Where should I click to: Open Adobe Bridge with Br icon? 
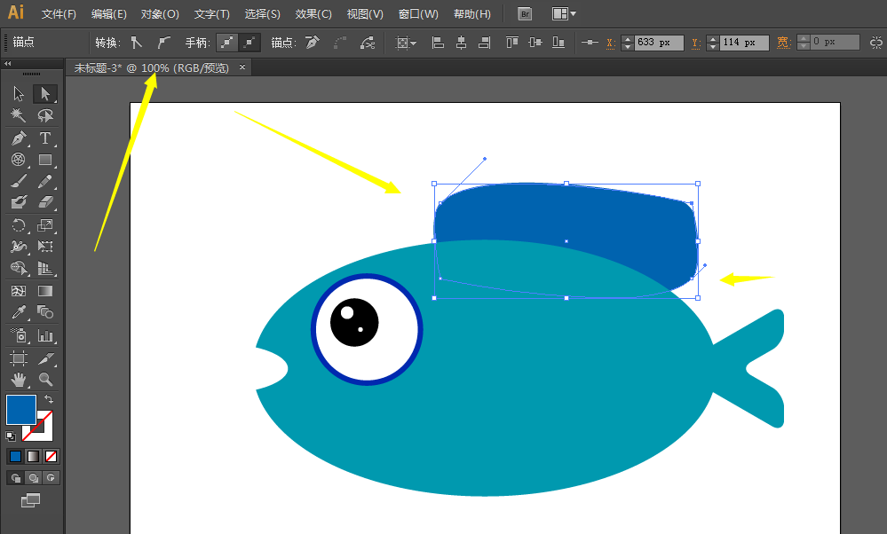pyautogui.click(x=525, y=14)
